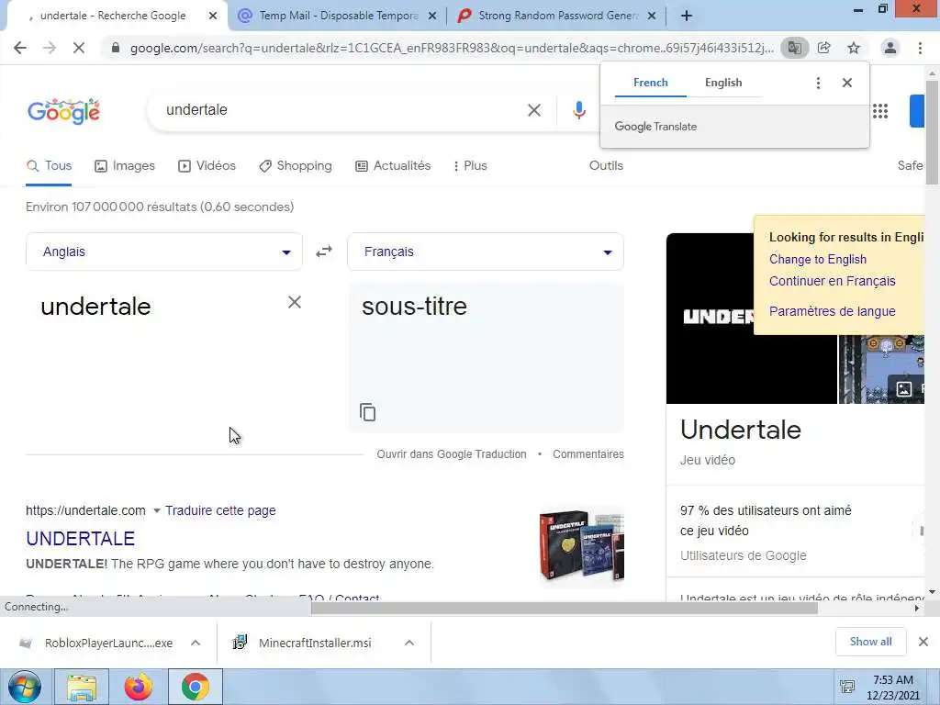The width and height of the screenshot is (940, 705).
Task: Expand the MinecraftInstaller.msi download options
Action: pyautogui.click(x=409, y=643)
